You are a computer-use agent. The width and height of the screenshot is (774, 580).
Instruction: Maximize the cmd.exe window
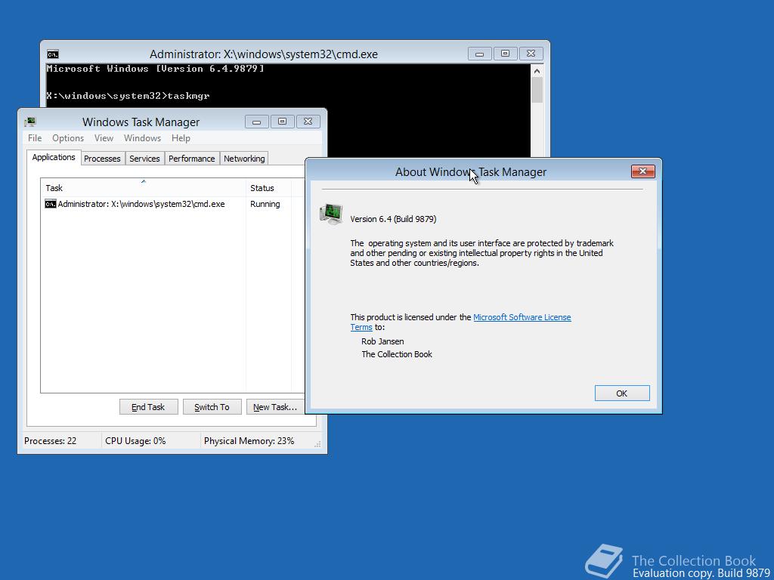(505, 54)
